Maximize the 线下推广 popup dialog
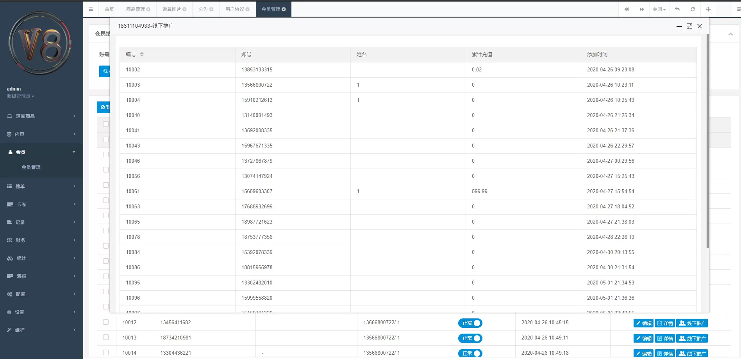Viewport: 741px width, 359px height. [689, 26]
